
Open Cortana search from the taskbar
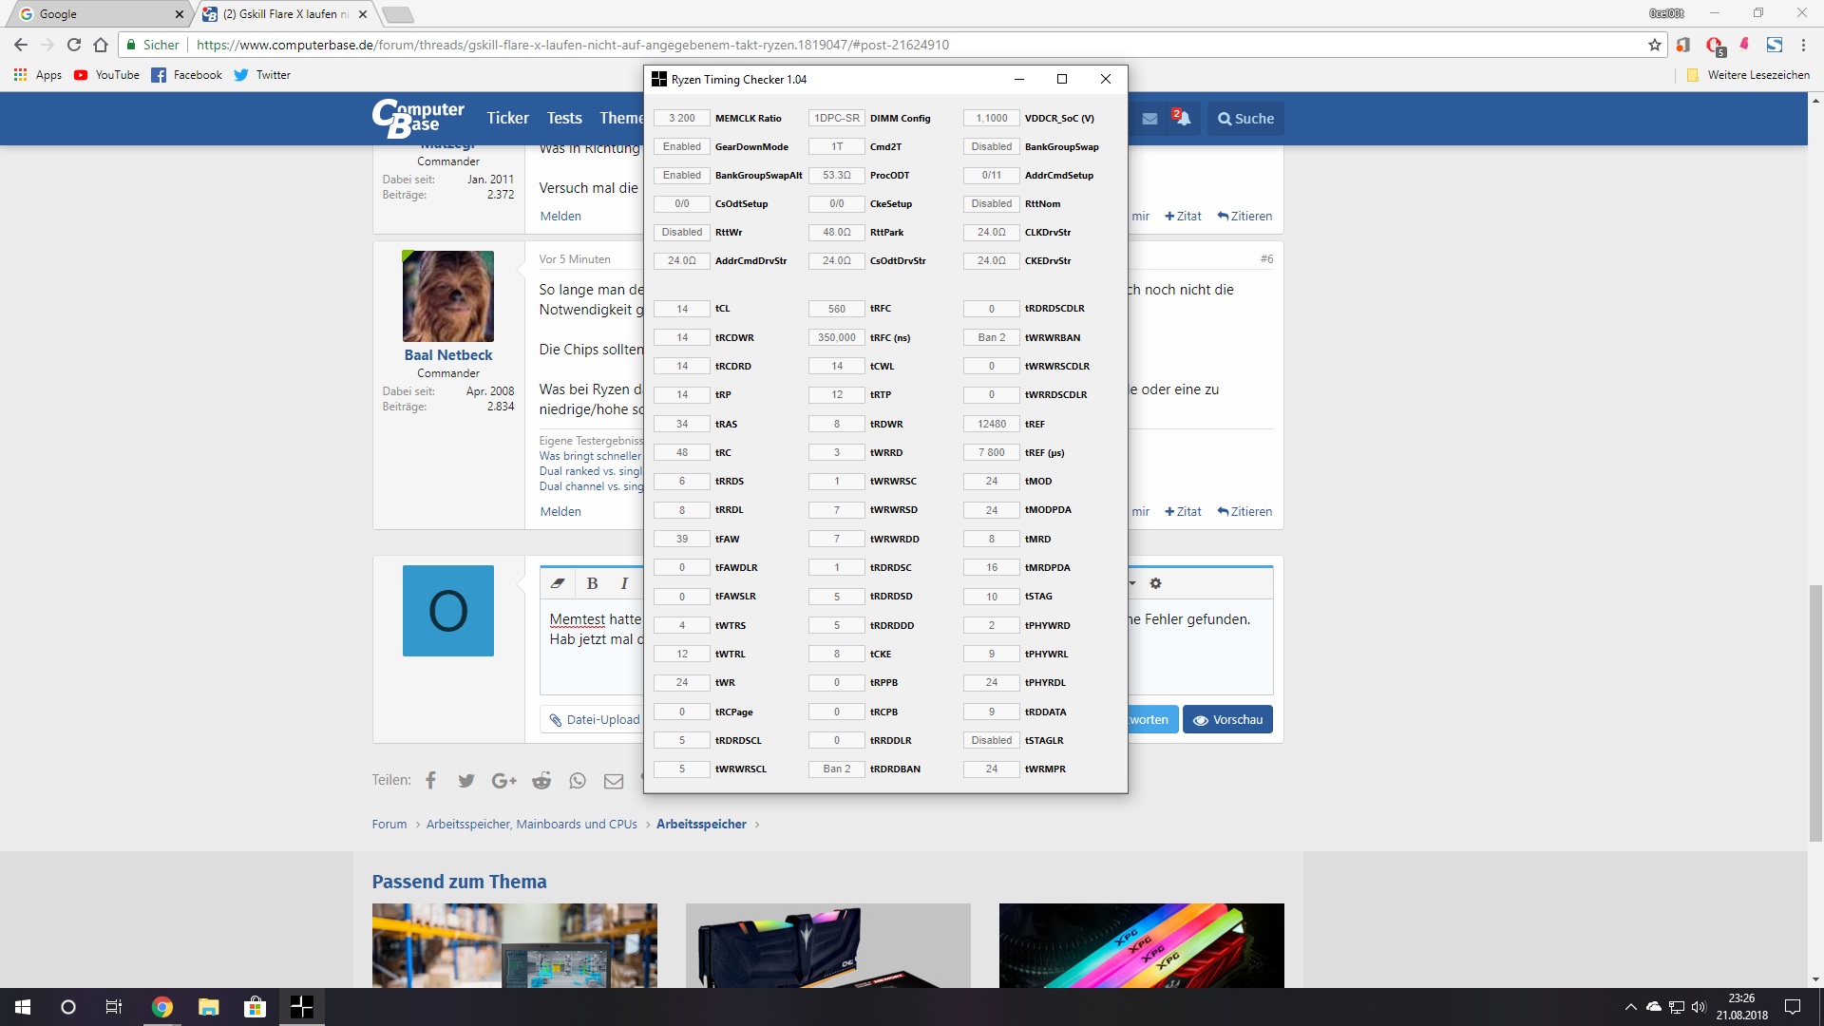pyautogui.click(x=68, y=1007)
